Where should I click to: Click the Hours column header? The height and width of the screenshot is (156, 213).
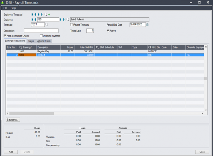[67, 48]
